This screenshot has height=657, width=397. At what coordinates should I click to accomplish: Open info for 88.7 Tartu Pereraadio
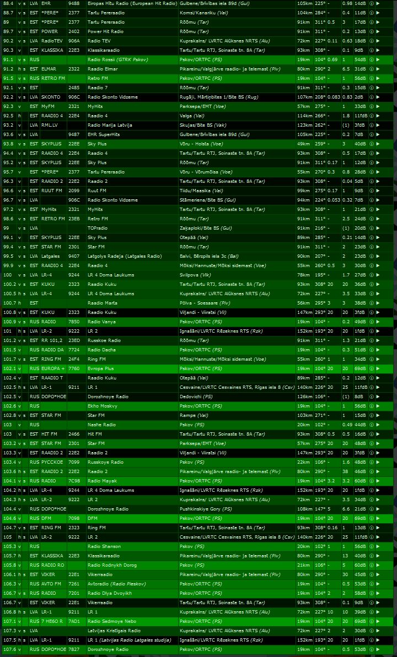pyautogui.click(x=372, y=13)
